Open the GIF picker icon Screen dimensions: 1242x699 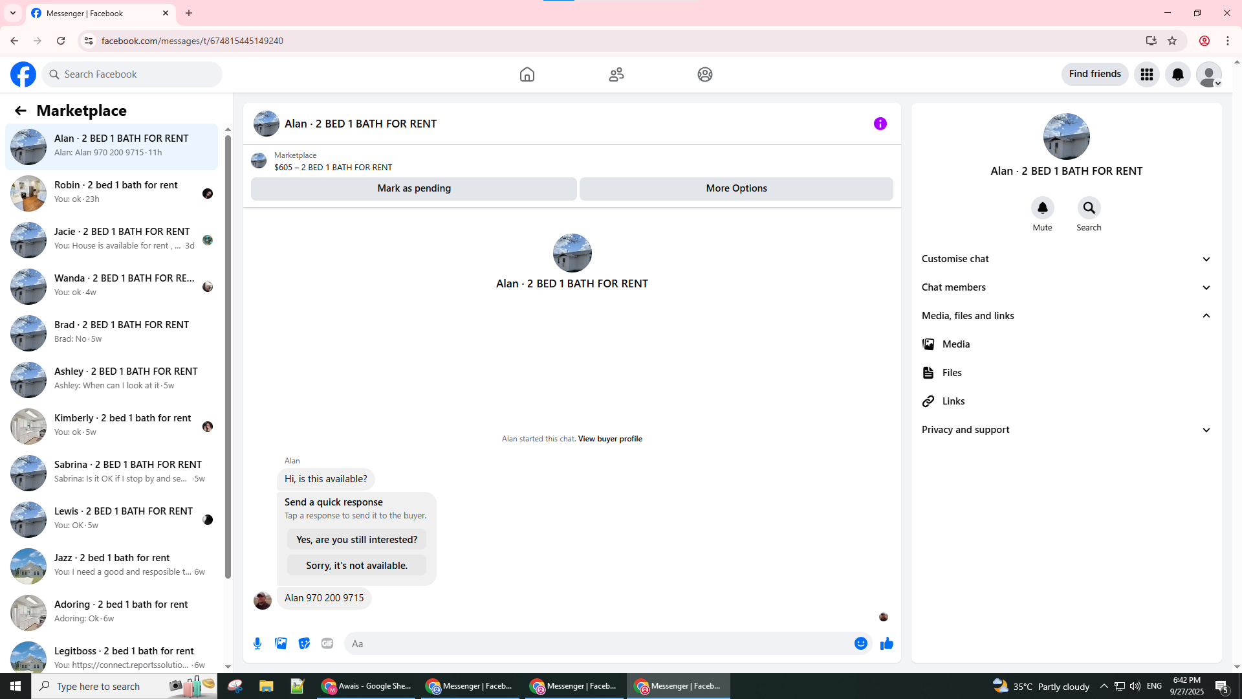pyautogui.click(x=327, y=643)
